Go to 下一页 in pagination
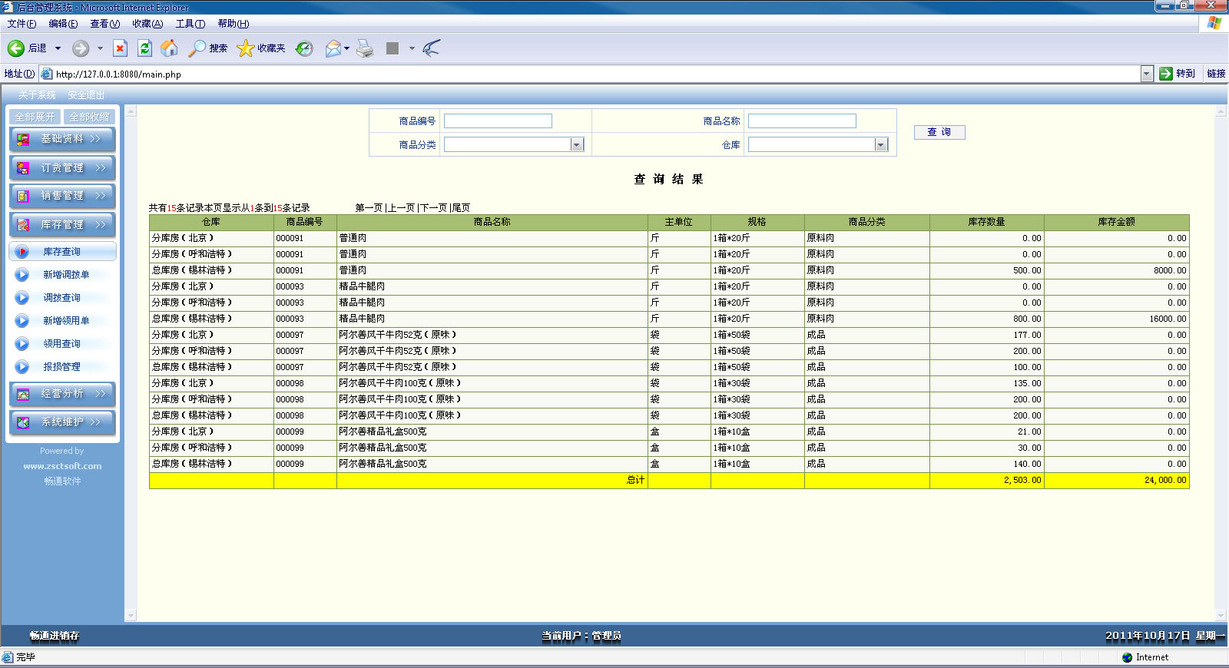The height and width of the screenshot is (668, 1229). [434, 208]
